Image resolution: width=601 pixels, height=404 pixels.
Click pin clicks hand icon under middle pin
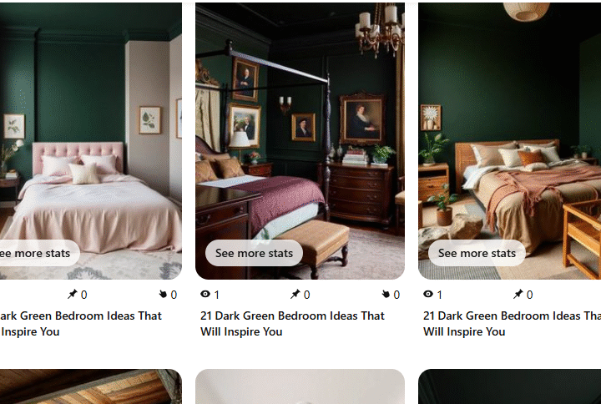tap(386, 294)
